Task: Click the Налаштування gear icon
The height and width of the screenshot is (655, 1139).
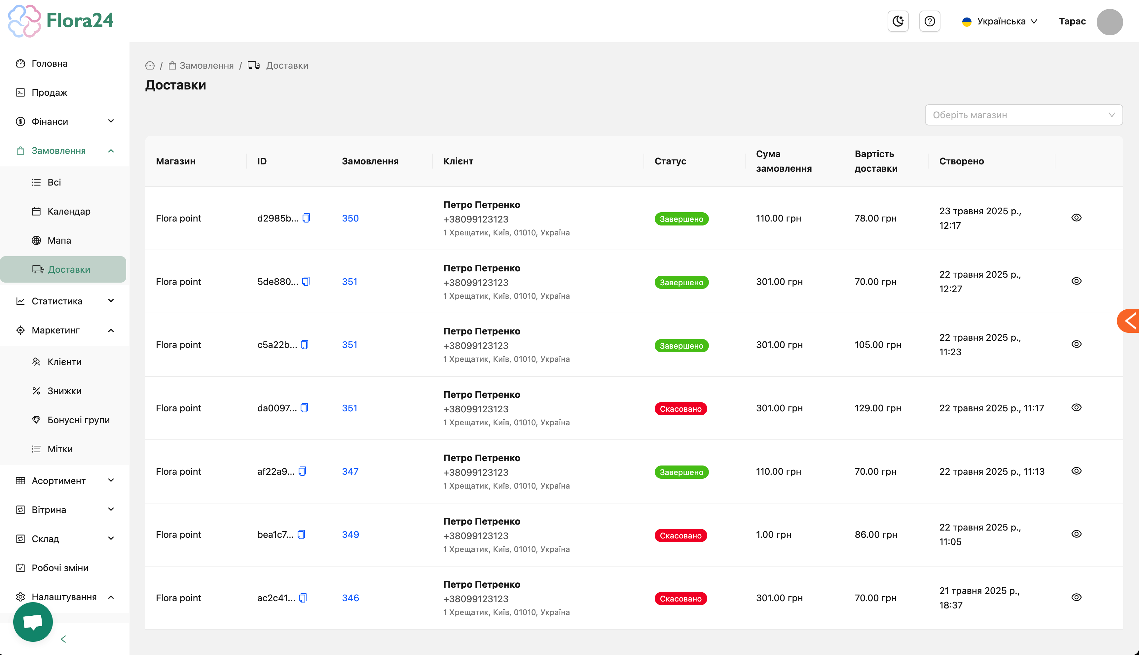Action: click(20, 597)
